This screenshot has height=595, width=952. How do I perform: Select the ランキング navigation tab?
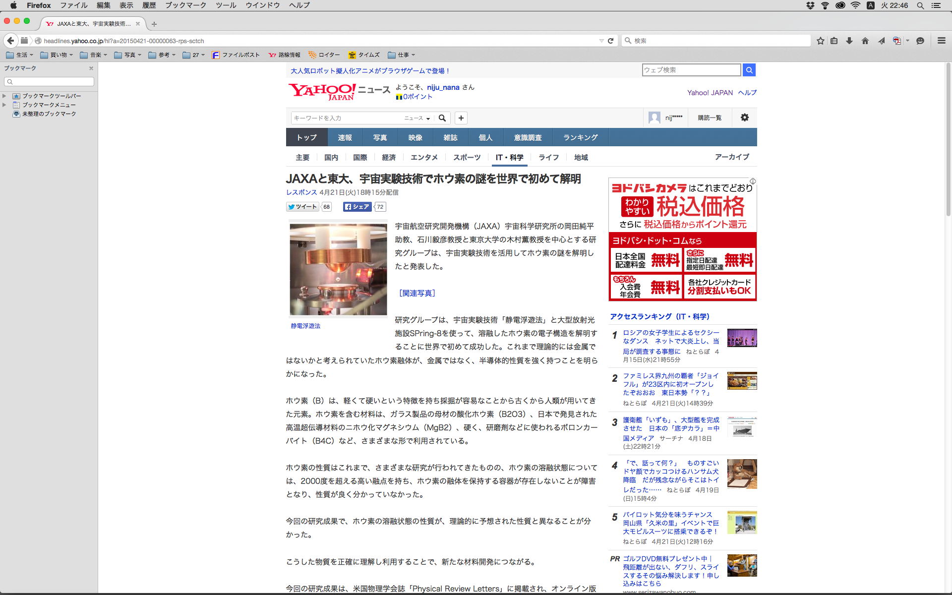pyautogui.click(x=580, y=137)
